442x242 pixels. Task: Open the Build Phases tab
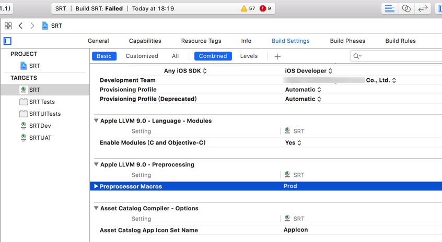[347, 41]
